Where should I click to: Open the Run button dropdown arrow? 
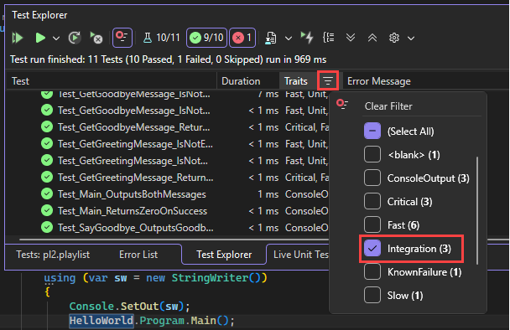point(56,39)
